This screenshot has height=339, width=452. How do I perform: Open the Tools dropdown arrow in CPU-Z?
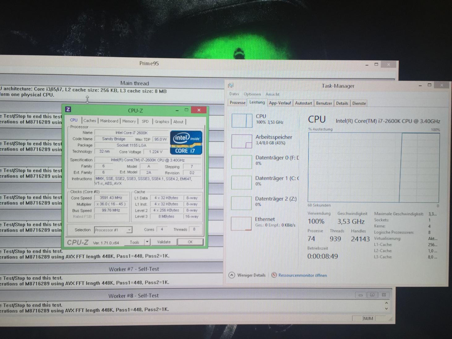point(147,242)
